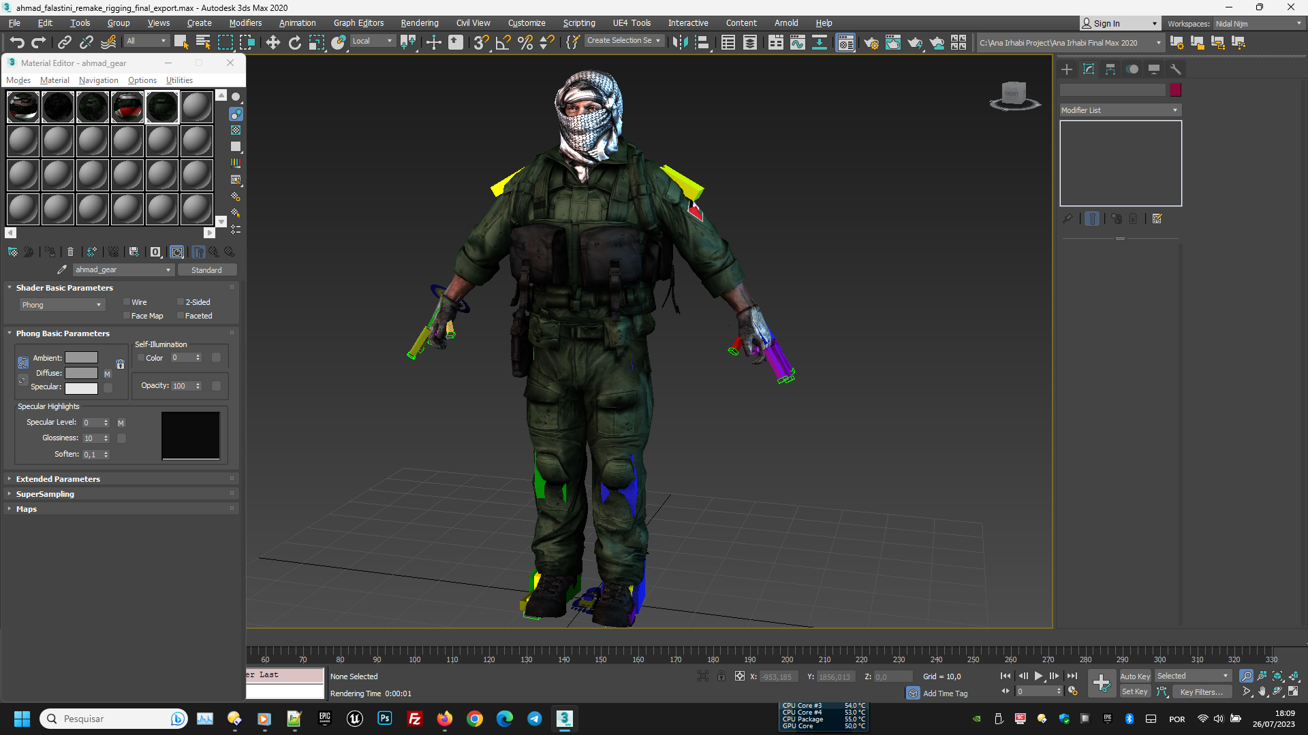Select the Select and Move tool

coord(272,43)
